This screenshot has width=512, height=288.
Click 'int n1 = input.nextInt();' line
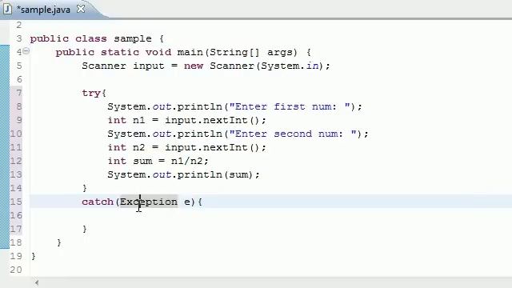pos(187,120)
